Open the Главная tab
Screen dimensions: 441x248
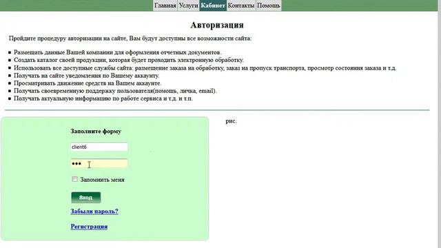165,6
